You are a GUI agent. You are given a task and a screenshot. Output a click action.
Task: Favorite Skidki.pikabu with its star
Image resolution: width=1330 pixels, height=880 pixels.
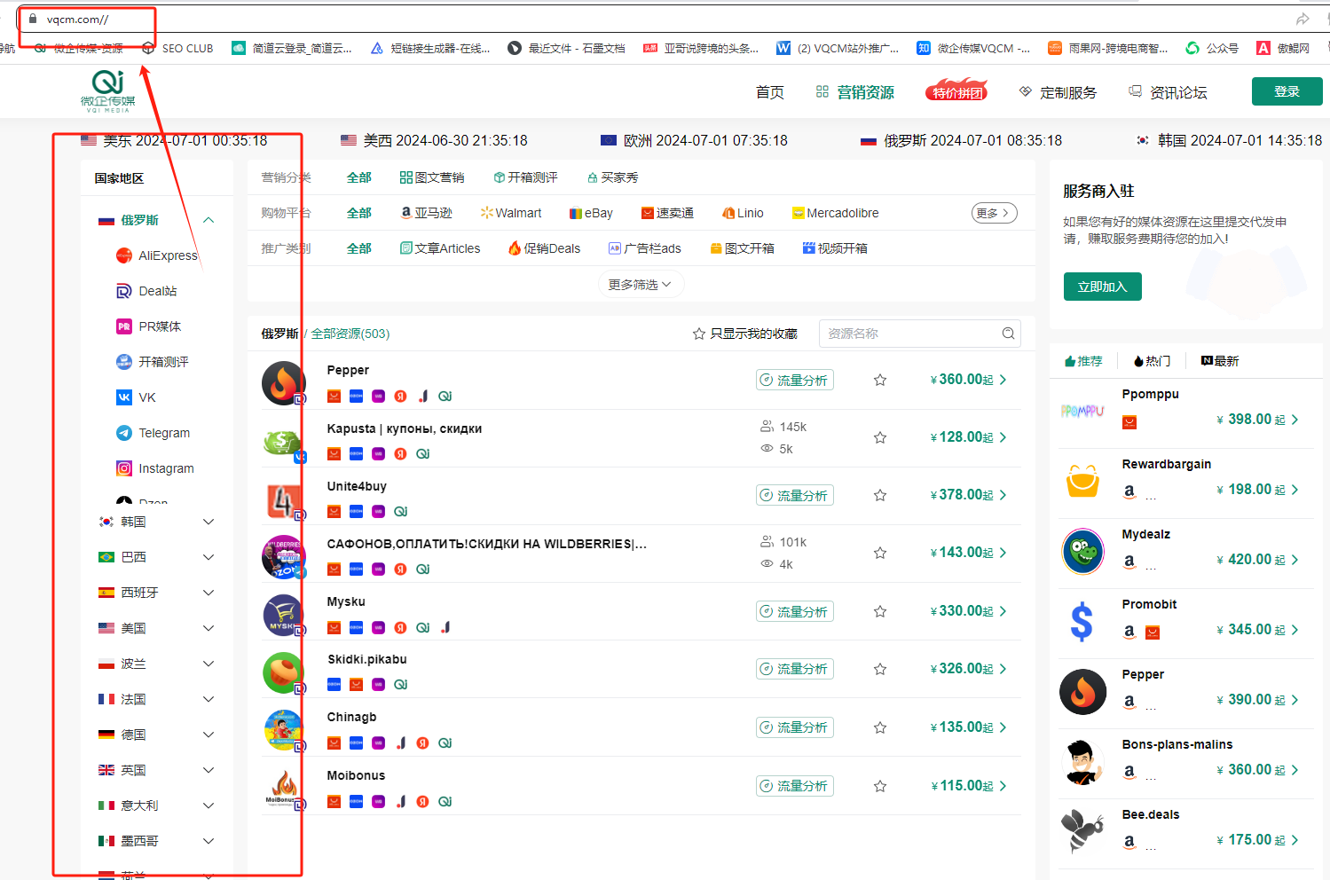coord(880,669)
